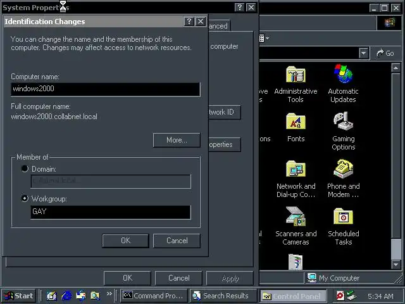The height and width of the screenshot is (304, 405).
Task: Click the Control Panel scrollbar up arrow
Action: [396, 68]
